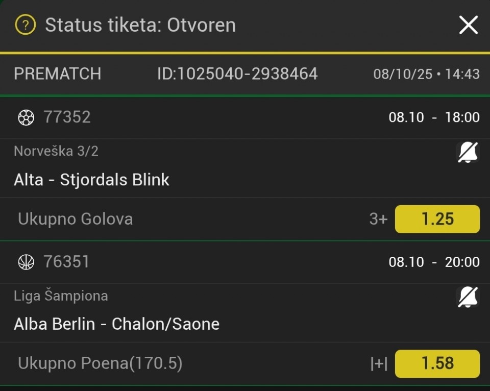This screenshot has width=490, height=391.
Task: Click the Ukupno Golova market row
Action: (x=76, y=219)
